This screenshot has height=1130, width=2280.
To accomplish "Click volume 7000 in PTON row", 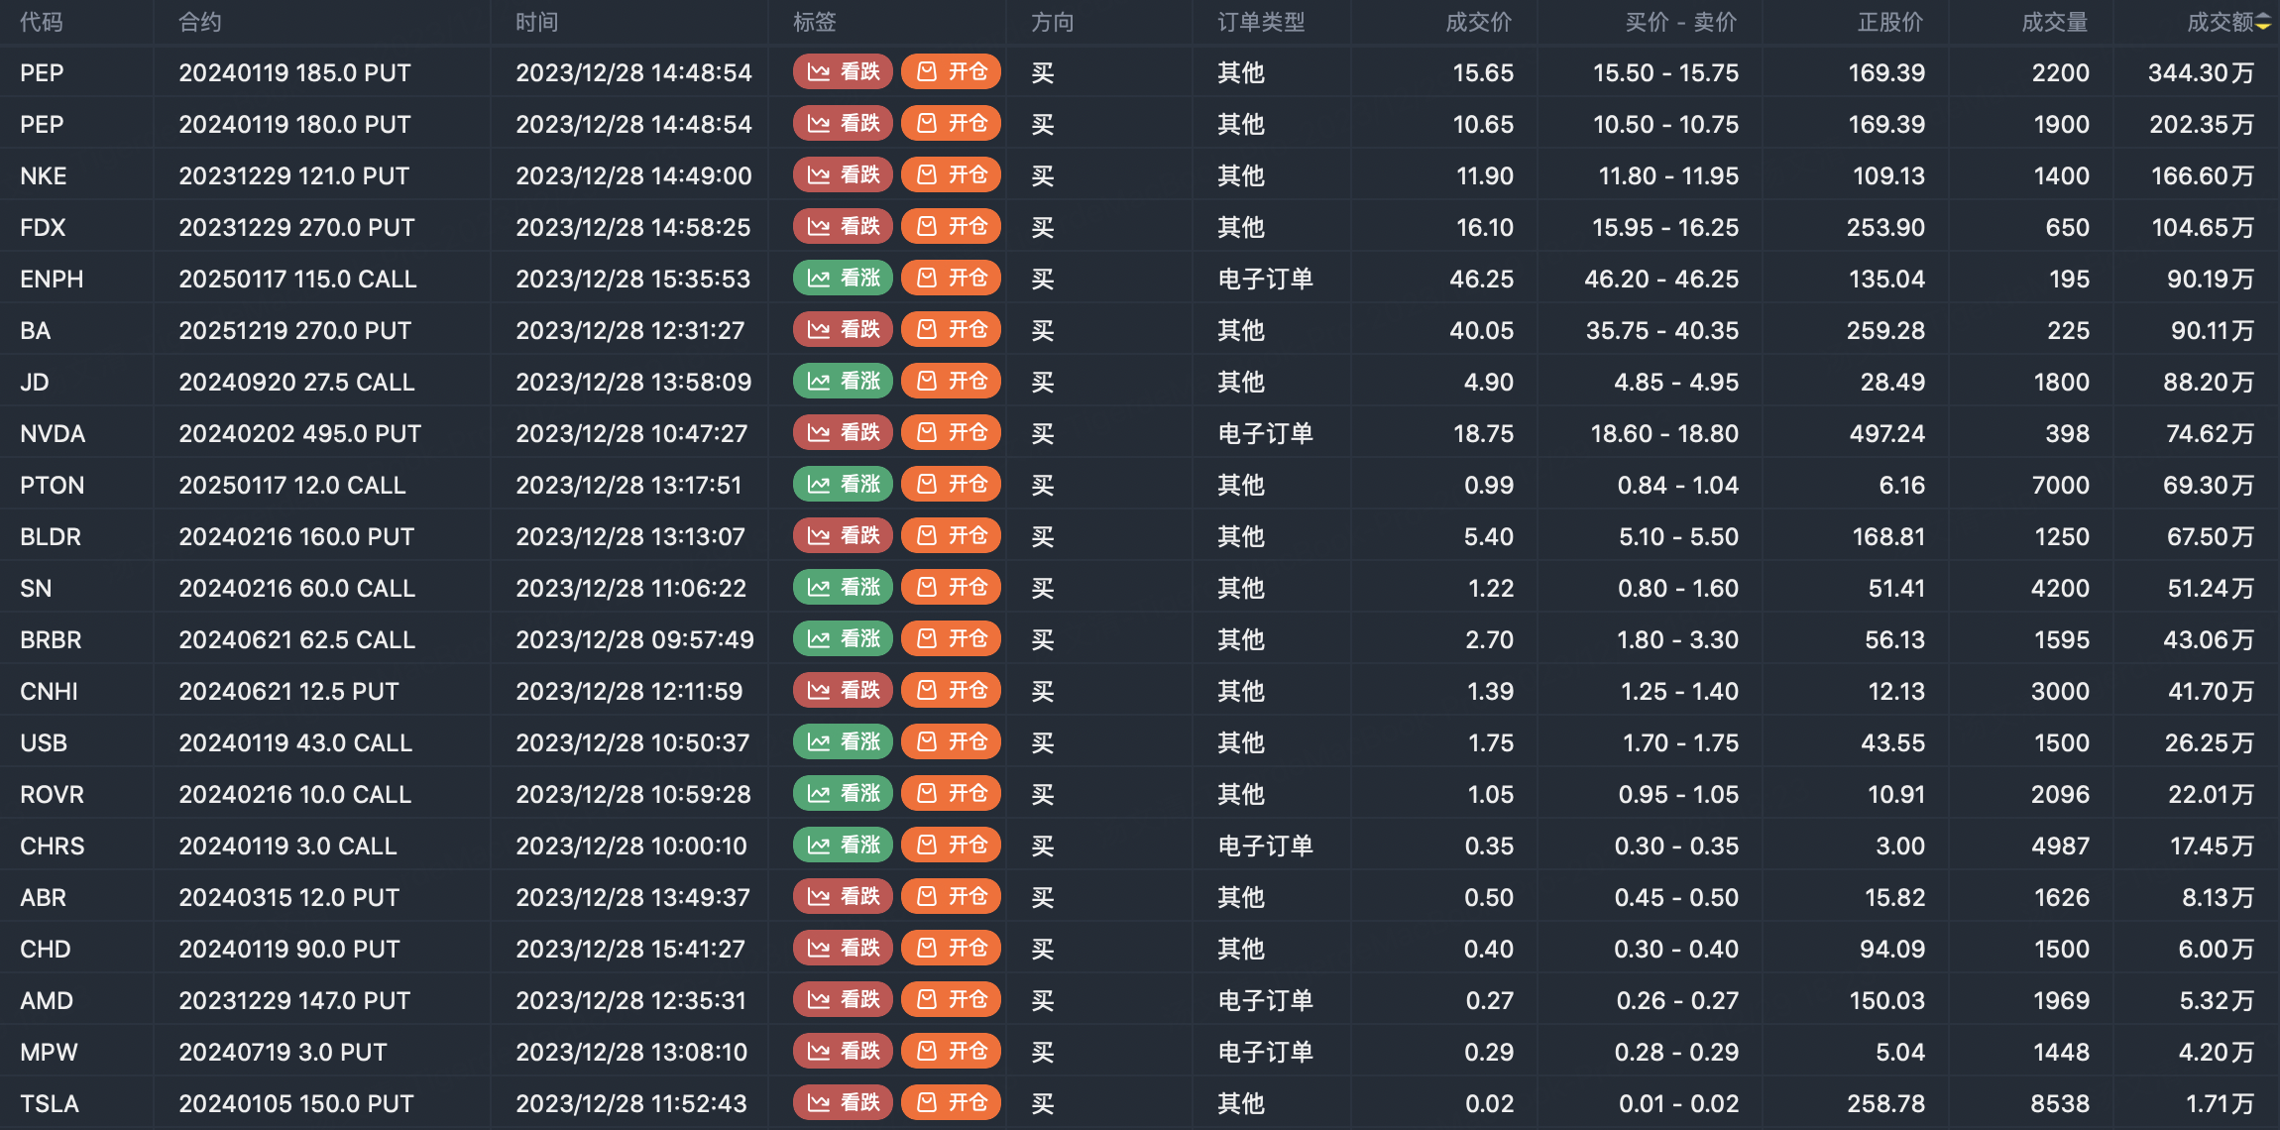I will point(2060,485).
